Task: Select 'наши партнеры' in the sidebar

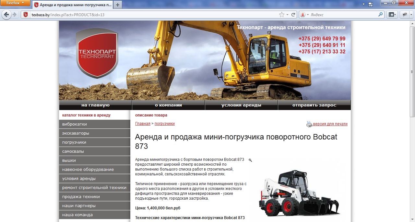Action: click(95, 206)
